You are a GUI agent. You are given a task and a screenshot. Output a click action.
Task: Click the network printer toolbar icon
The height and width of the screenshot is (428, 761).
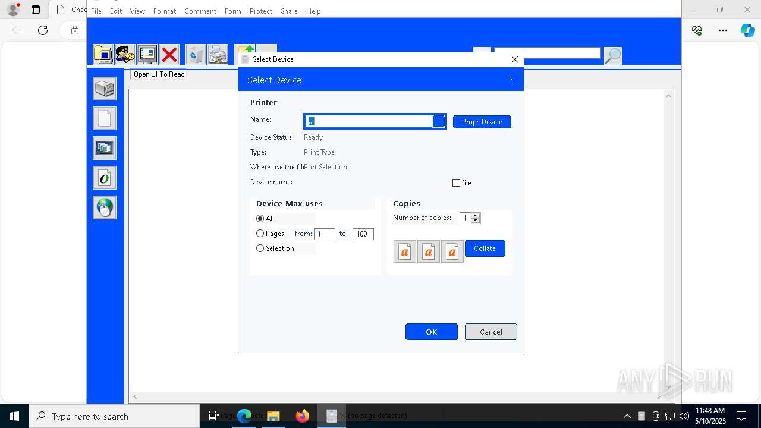pos(218,55)
